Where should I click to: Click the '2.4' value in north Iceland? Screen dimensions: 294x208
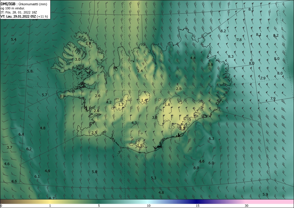[140, 71]
